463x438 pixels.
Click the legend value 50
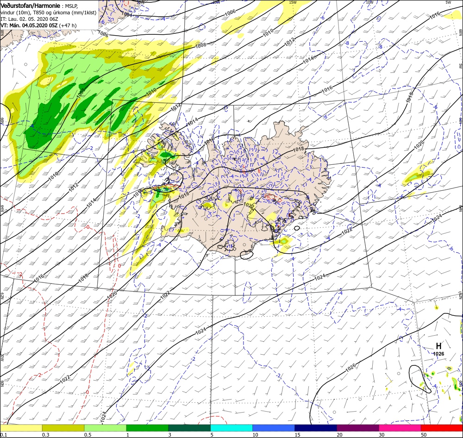pos(424,435)
